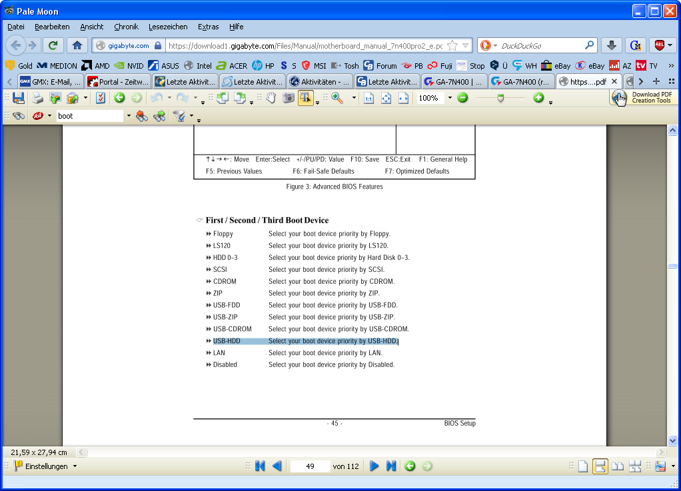Viewport: 681px width, 491px height.
Task: Open zoom tool dropdown arrow
Action: click(x=354, y=98)
